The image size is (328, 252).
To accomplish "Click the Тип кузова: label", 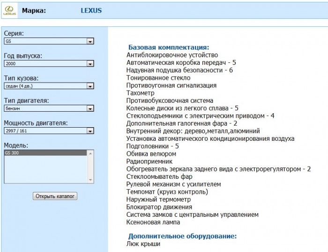I will tap(22, 78).
